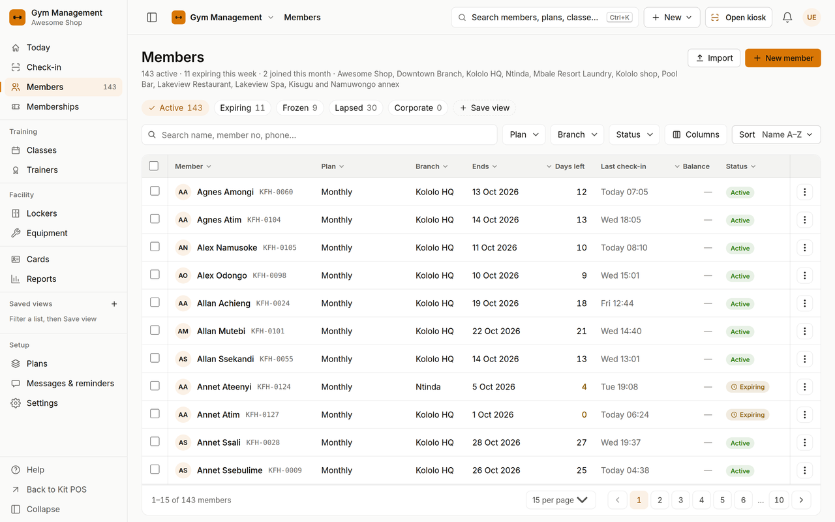Click the Check-in scan icon

coord(16,67)
